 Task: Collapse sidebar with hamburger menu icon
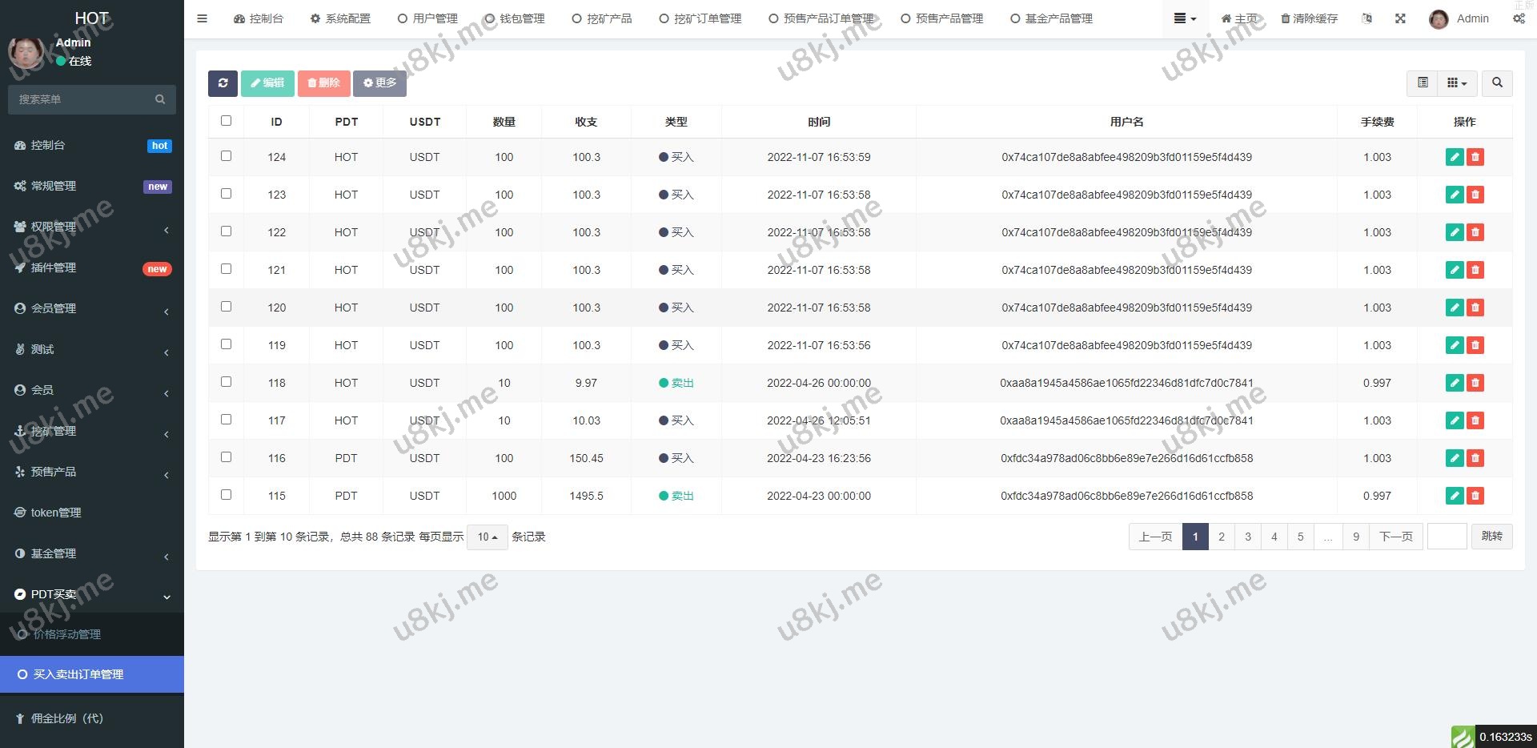[203, 18]
